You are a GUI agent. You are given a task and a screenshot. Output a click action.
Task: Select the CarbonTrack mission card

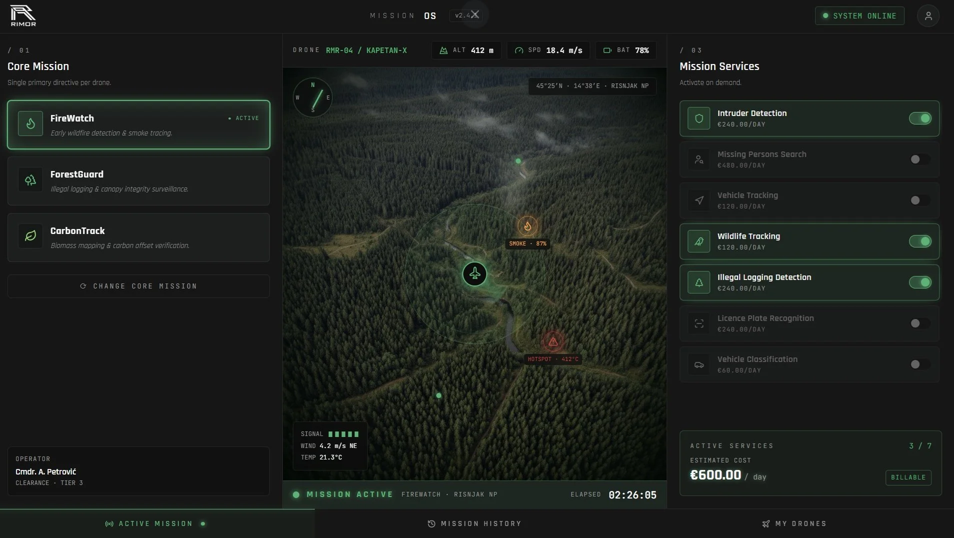(x=138, y=237)
